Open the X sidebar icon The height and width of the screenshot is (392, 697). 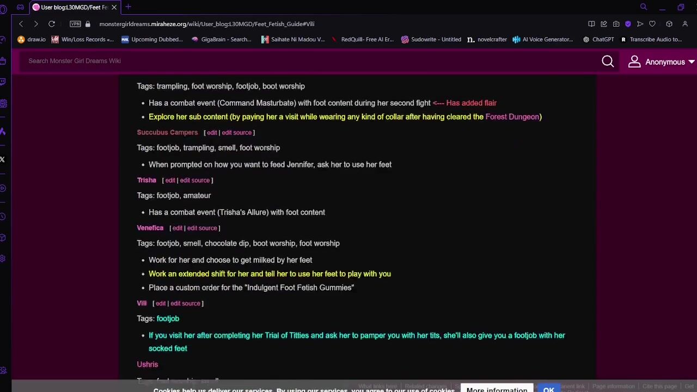pyautogui.click(x=3, y=160)
